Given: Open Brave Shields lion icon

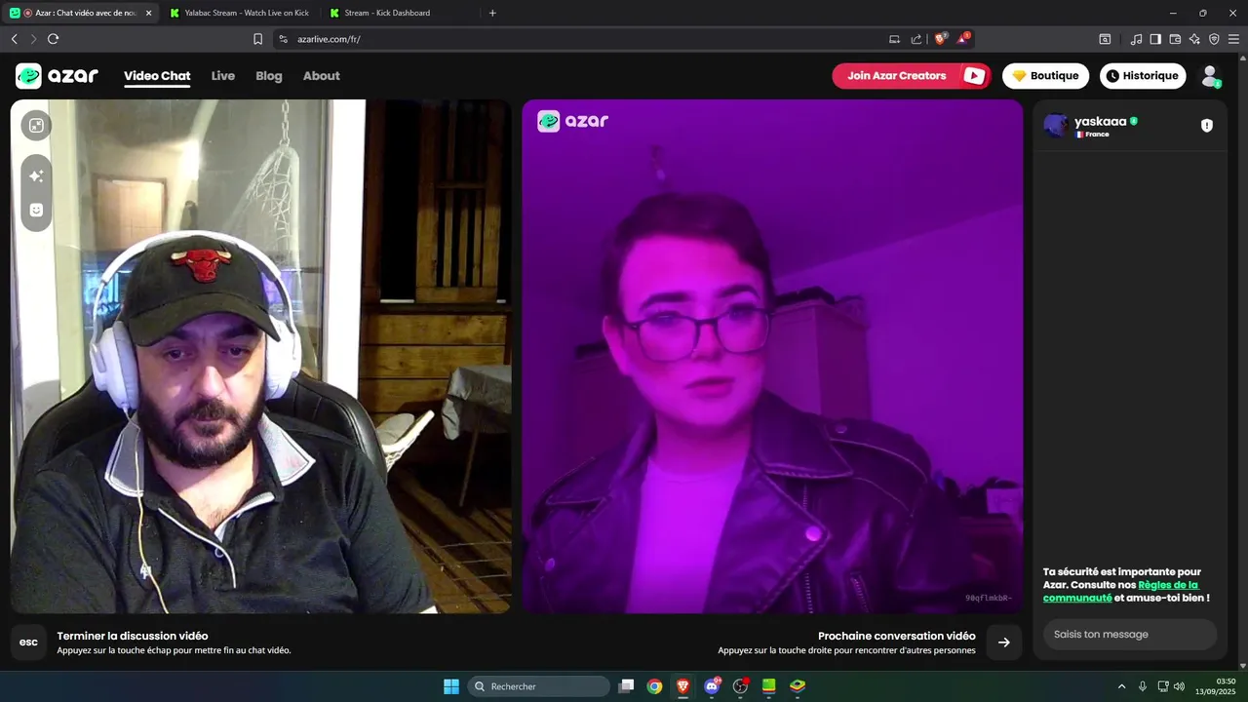Looking at the screenshot, I should point(941,39).
